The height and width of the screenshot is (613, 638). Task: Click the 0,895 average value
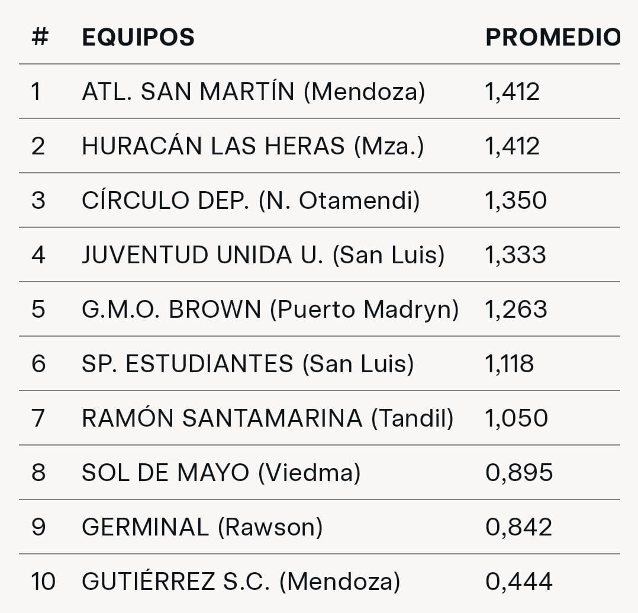[x=519, y=473]
